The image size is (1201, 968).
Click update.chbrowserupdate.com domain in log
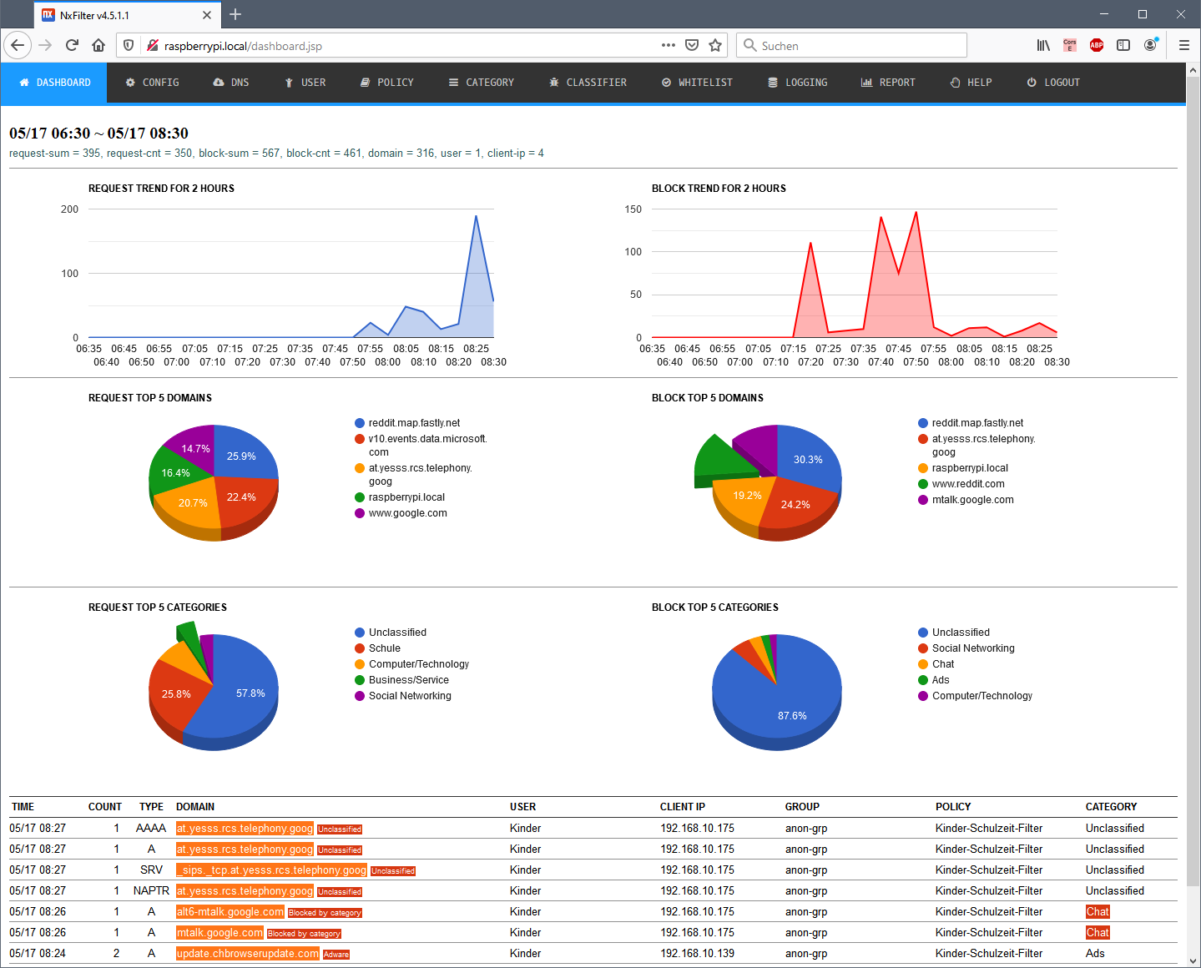pyautogui.click(x=248, y=954)
